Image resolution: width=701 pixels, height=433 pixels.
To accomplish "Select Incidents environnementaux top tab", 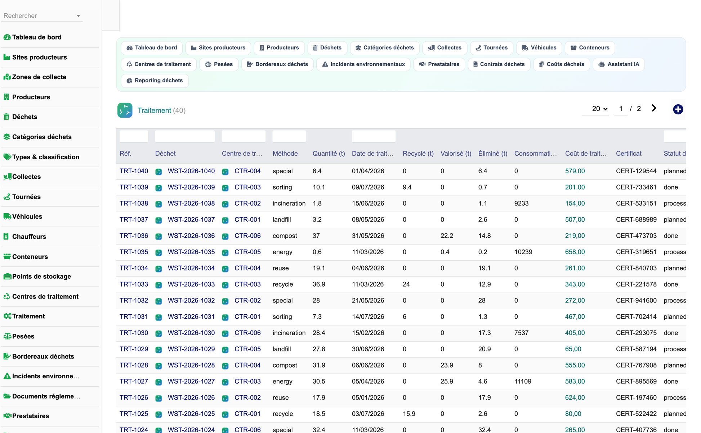I will 363,64.
